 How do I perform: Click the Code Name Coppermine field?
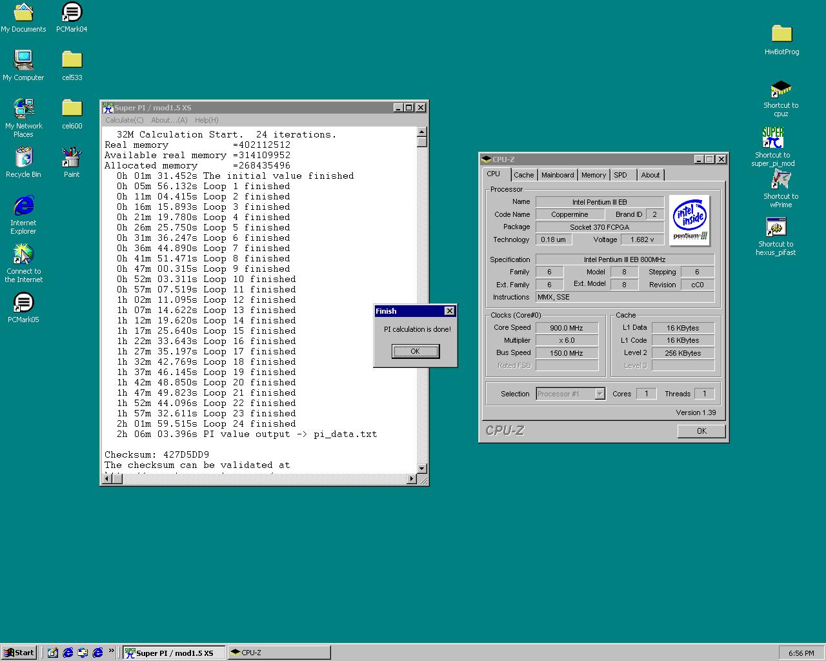[x=570, y=214]
